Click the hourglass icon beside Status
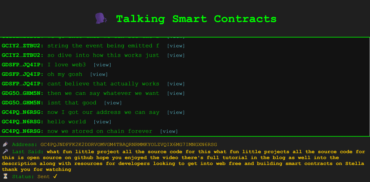The height and width of the screenshot is (182, 370). click(x=5, y=176)
